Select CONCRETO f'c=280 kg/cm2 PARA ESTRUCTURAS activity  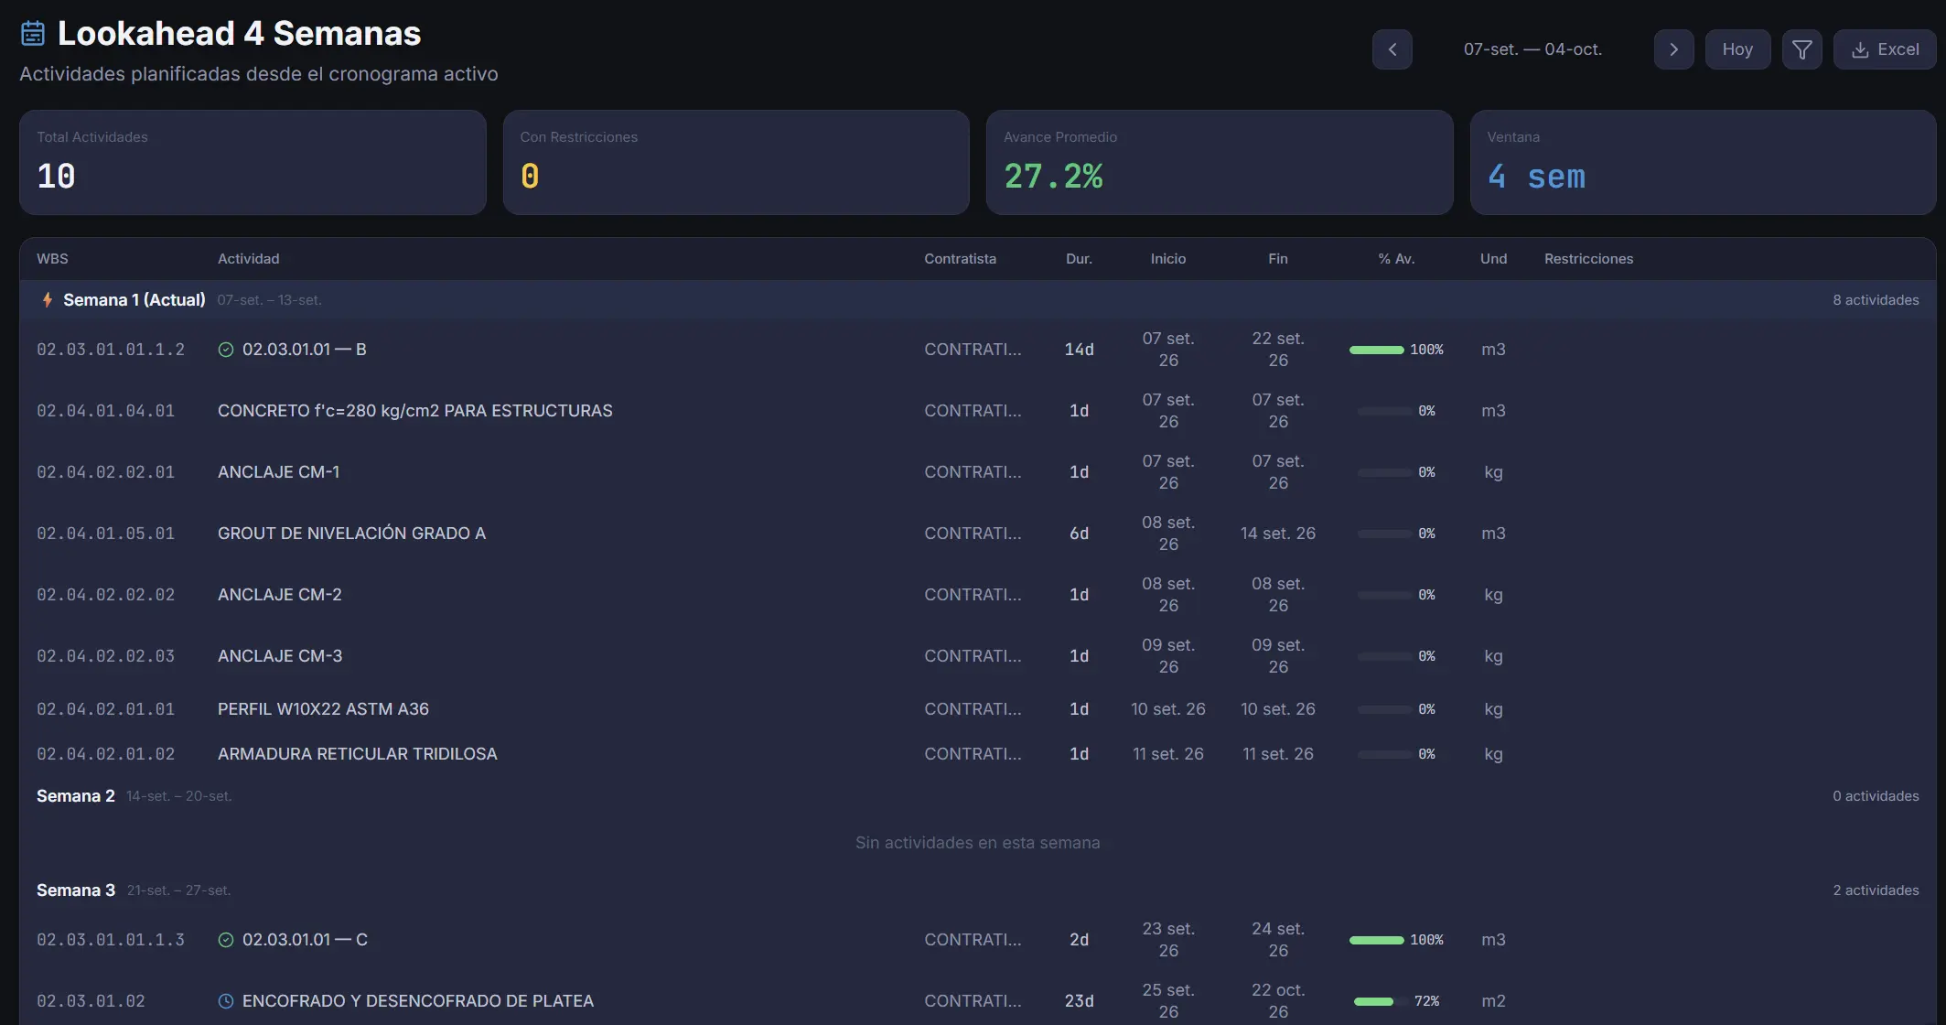click(415, 411)
